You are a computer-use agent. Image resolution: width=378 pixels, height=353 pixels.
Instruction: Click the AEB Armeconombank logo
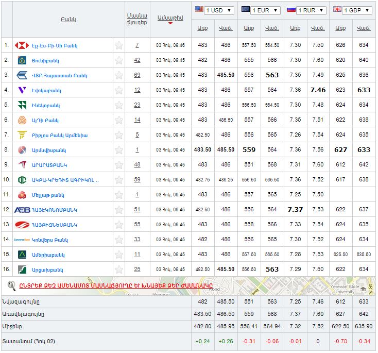pos(22,210)
